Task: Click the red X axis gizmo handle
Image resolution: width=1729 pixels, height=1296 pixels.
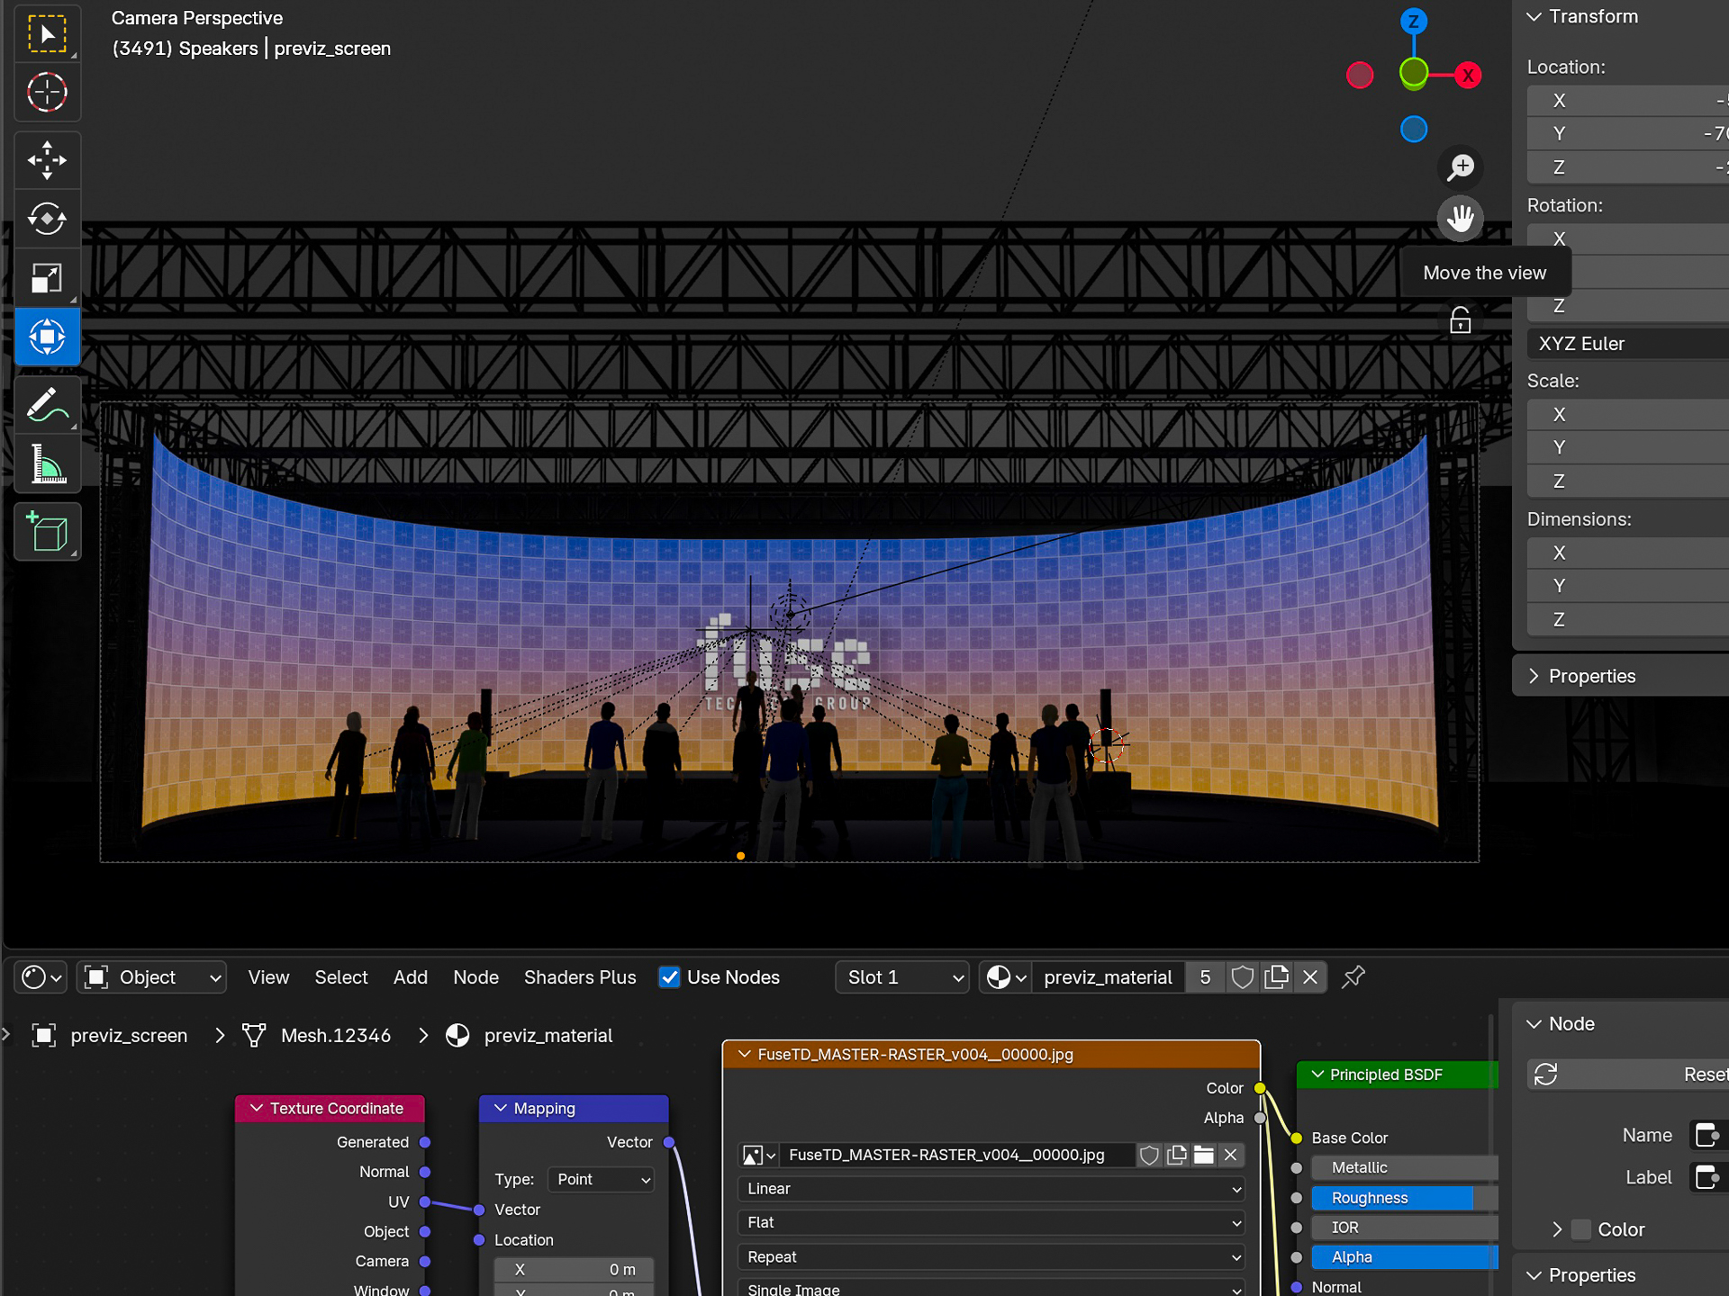Action: [x=1468, y=76]
